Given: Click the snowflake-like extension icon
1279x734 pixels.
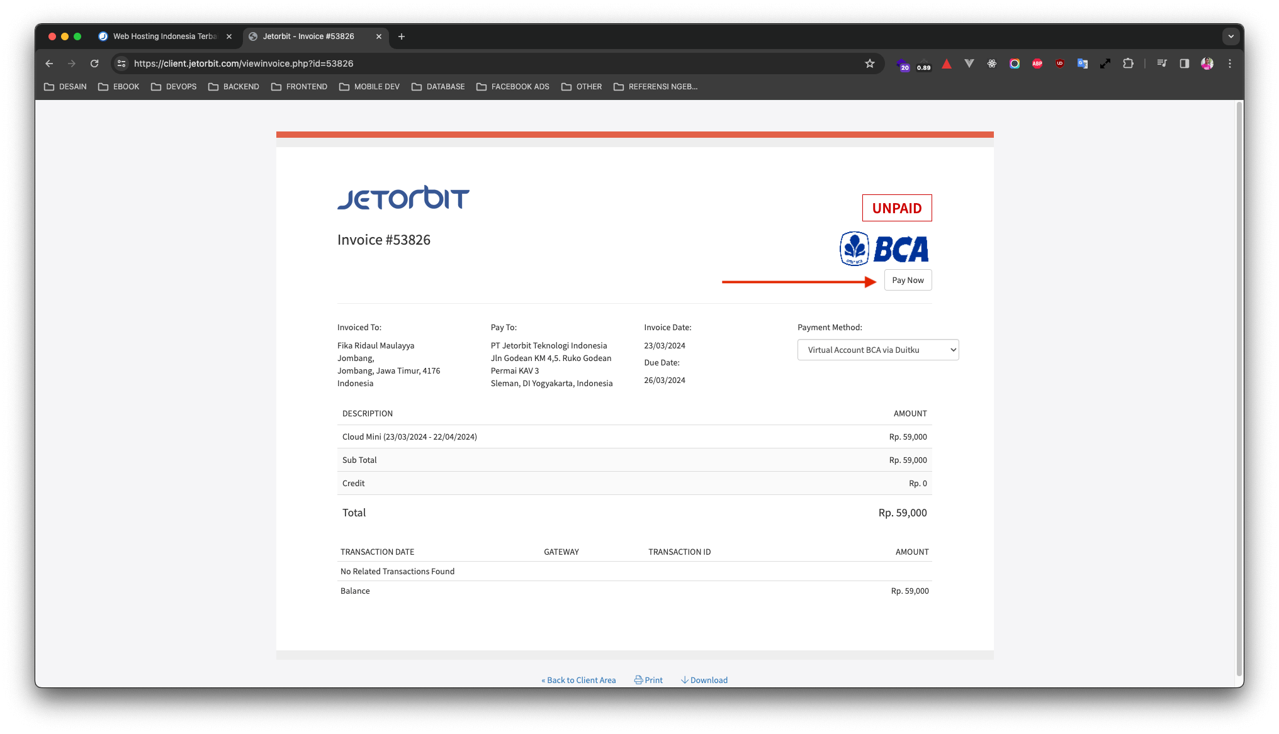Looking at the screenshot, I should (992, 64).
